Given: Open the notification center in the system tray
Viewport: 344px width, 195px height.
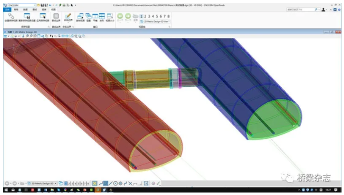Looking at the screenshot, I should coord(335,190).
